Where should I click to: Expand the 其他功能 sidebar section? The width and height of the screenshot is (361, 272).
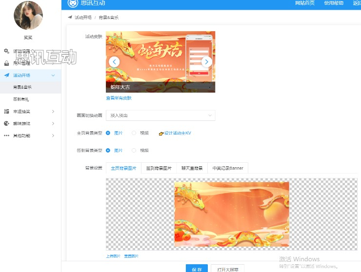(53, 136)
